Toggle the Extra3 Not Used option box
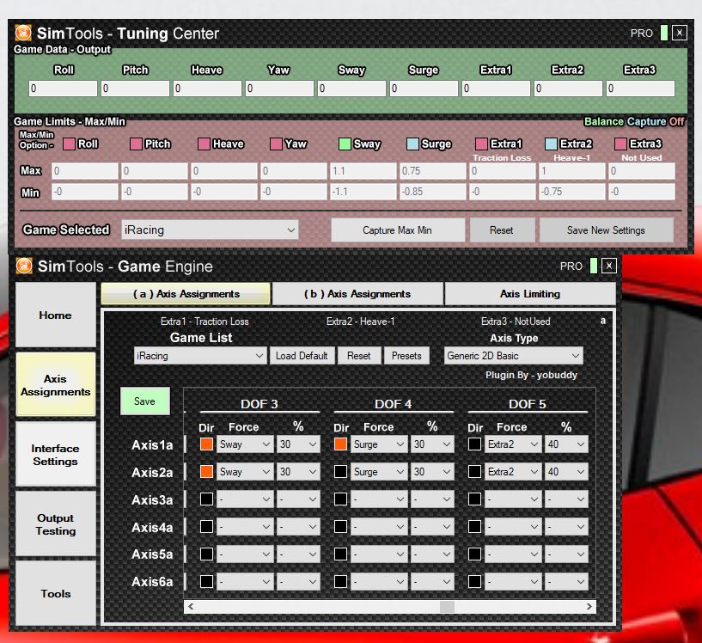Screen dimensions: 702x643 [620, 144]
